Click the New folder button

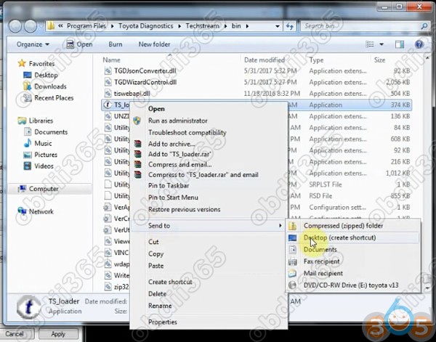154,44
